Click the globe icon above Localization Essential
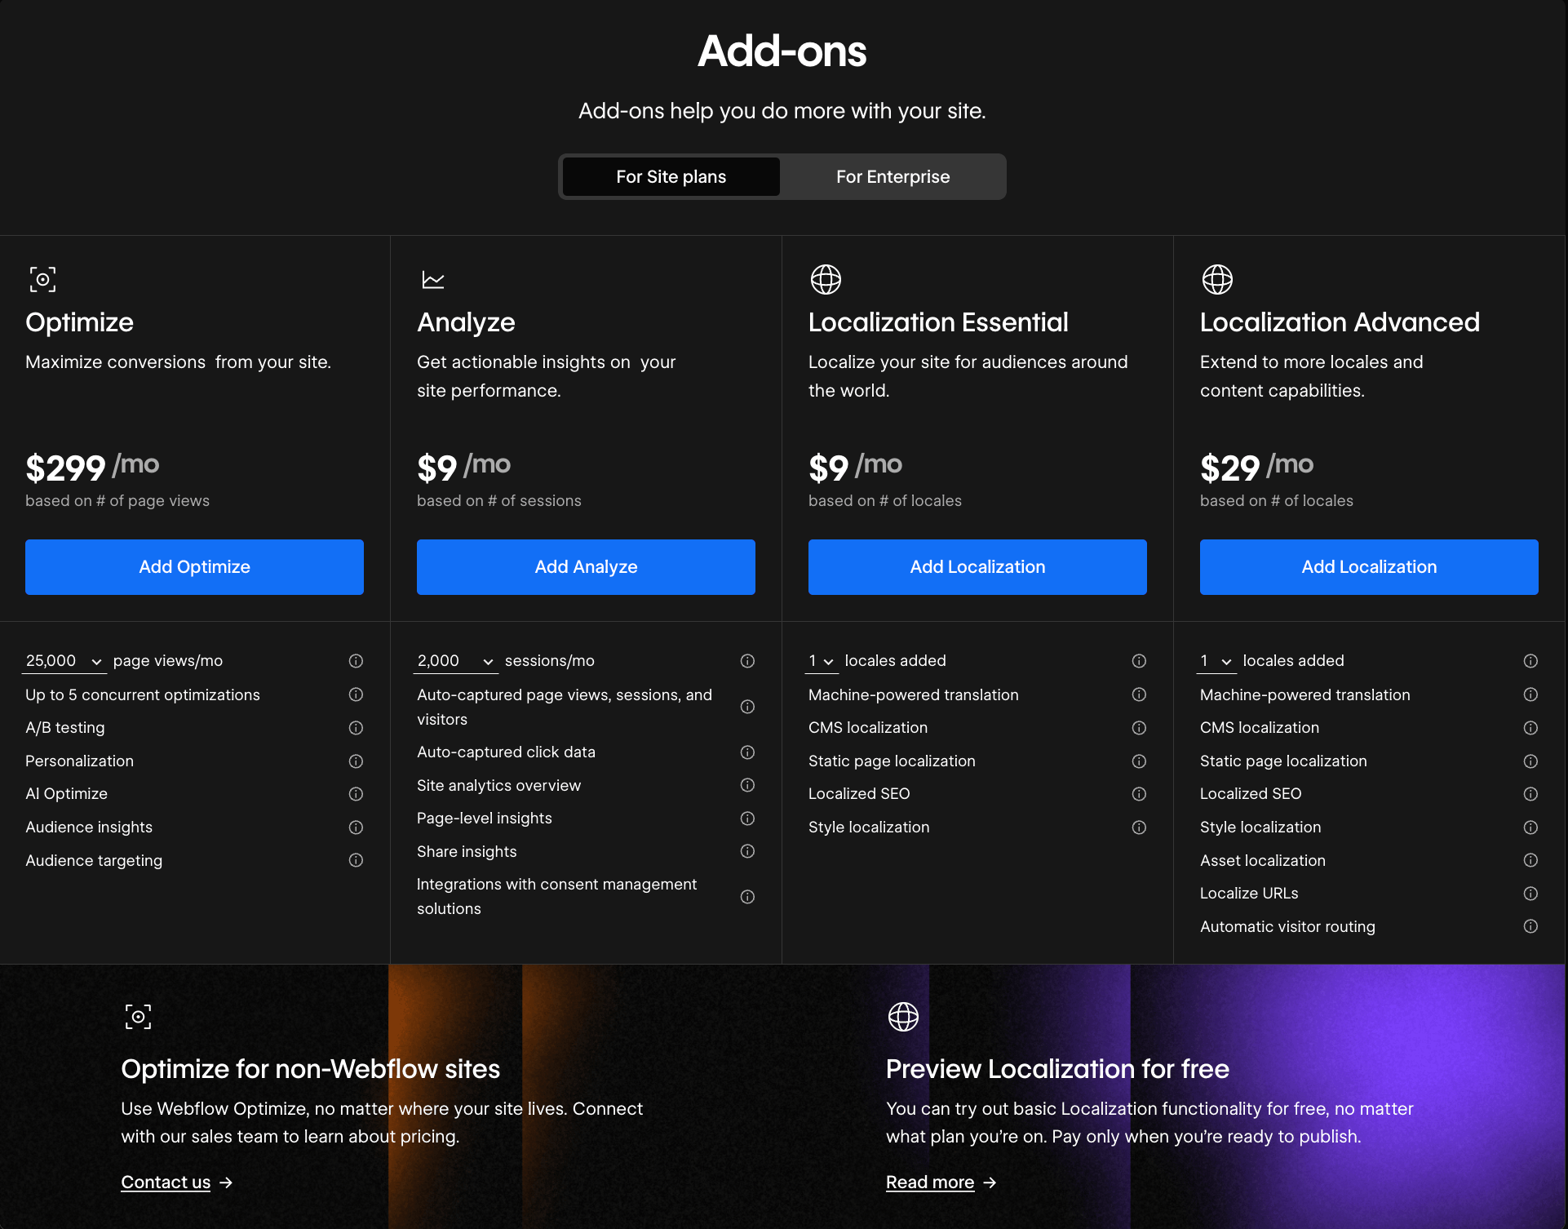Screen dimensions: 1568x1229 point(826,280)
